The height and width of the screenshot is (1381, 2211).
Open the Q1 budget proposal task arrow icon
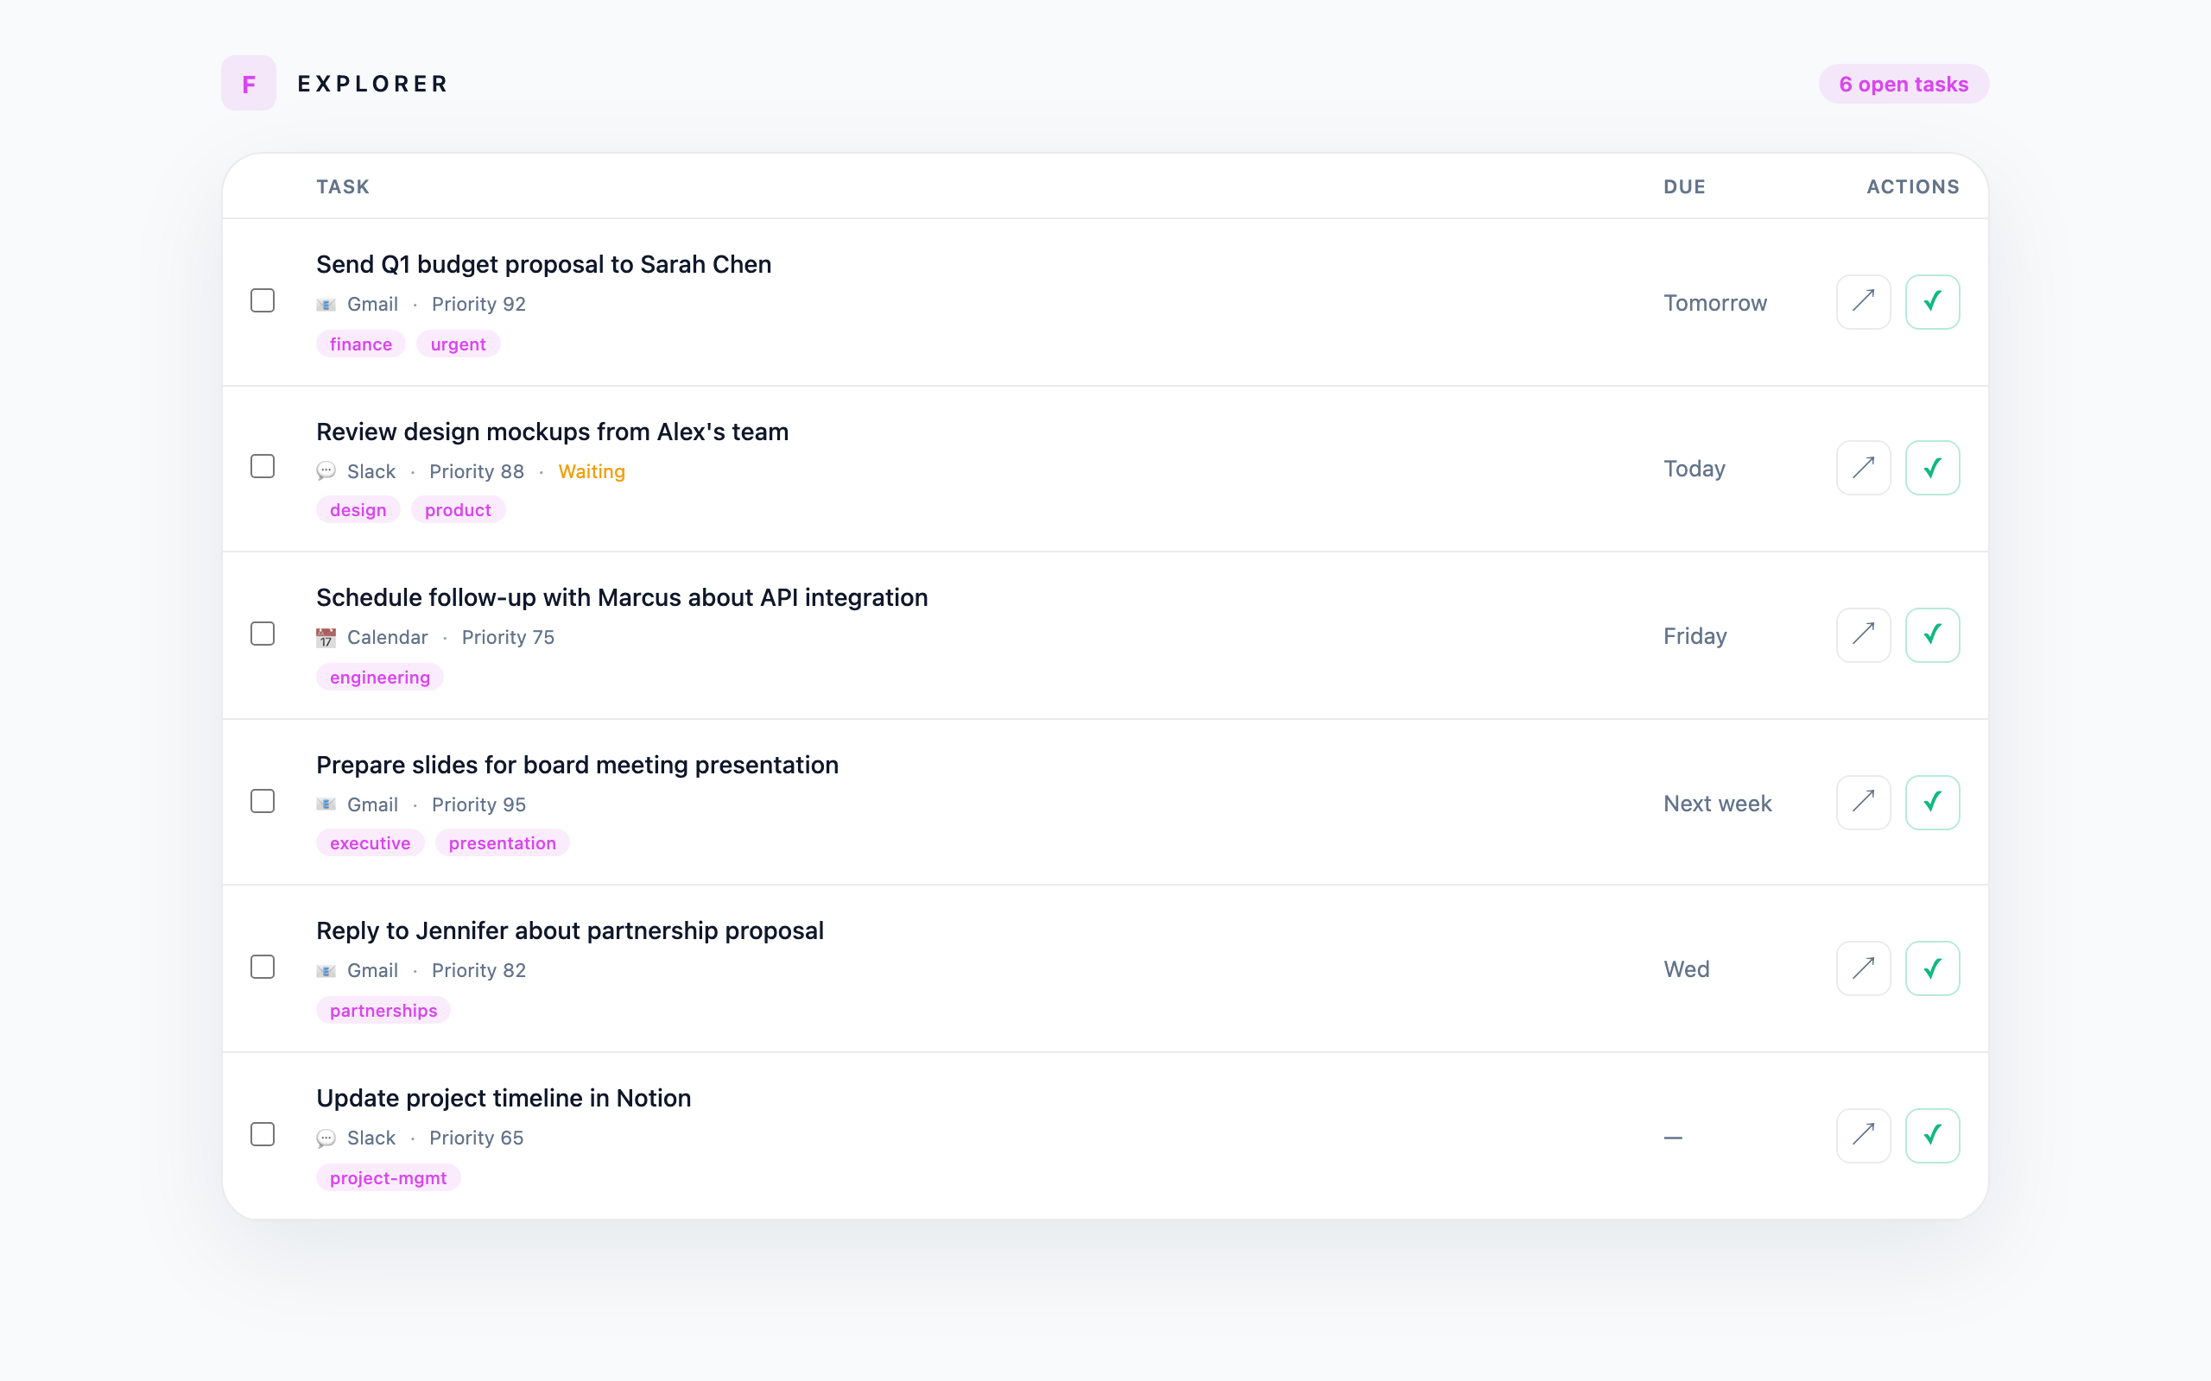[x=1863, y=301]
